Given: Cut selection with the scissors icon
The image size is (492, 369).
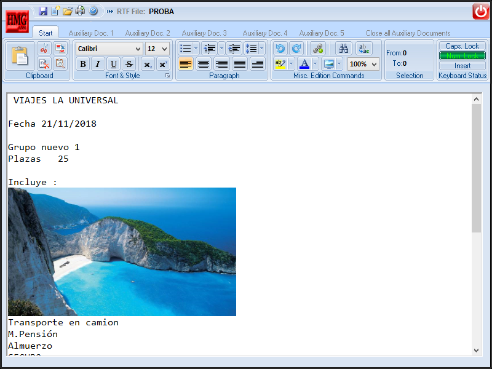Looking at the screenshot, I should [x=44, y=49].
